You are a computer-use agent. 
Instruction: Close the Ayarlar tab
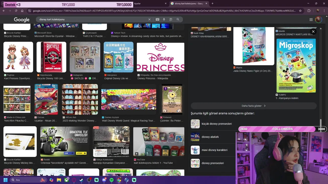pyautogui.click(x=166, y=4)
